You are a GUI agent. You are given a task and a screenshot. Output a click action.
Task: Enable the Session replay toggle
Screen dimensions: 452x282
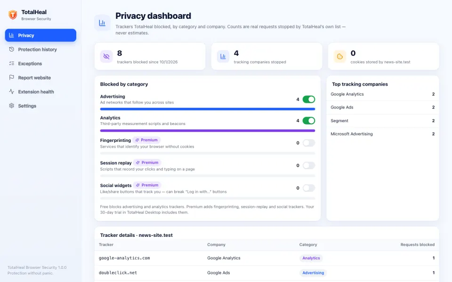coord(309,165)
